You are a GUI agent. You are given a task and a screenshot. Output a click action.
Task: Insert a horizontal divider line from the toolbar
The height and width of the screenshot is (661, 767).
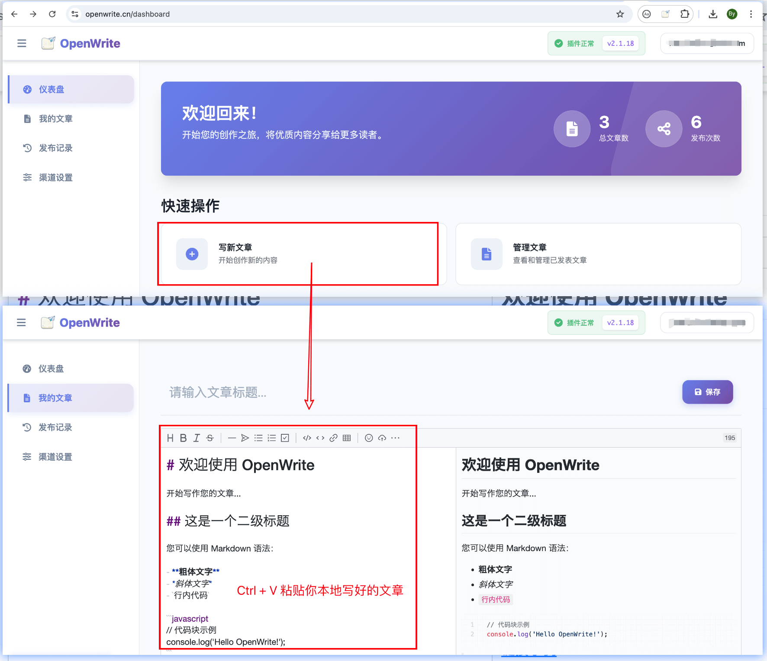pyautogui.click(x=232, y=438)
